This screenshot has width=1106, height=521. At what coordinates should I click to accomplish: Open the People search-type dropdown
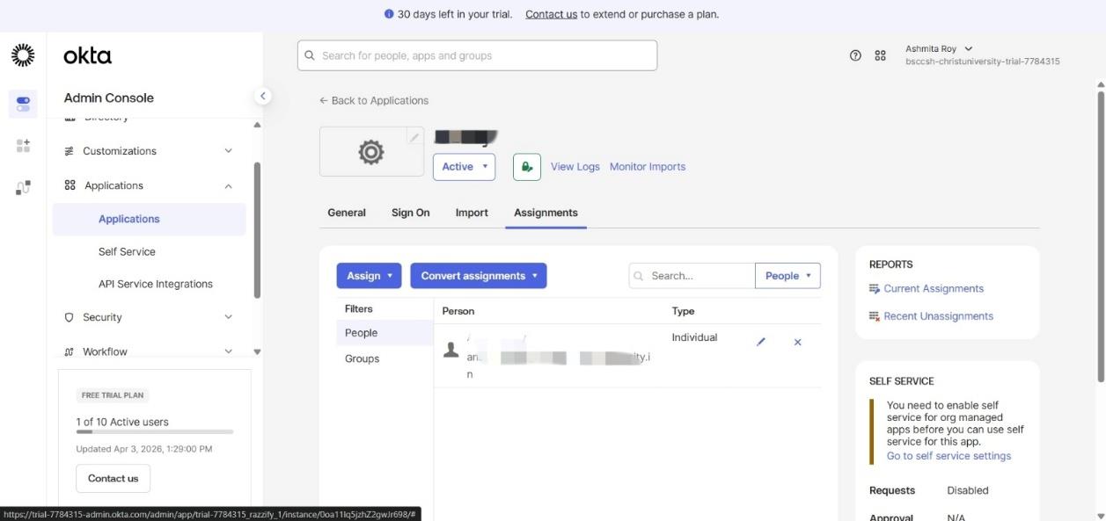coord(787,276)
